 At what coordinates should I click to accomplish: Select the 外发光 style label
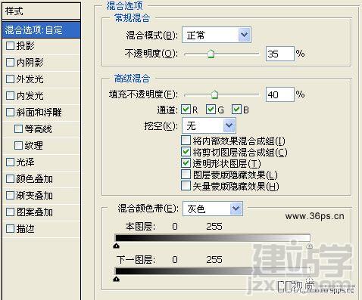30,79
